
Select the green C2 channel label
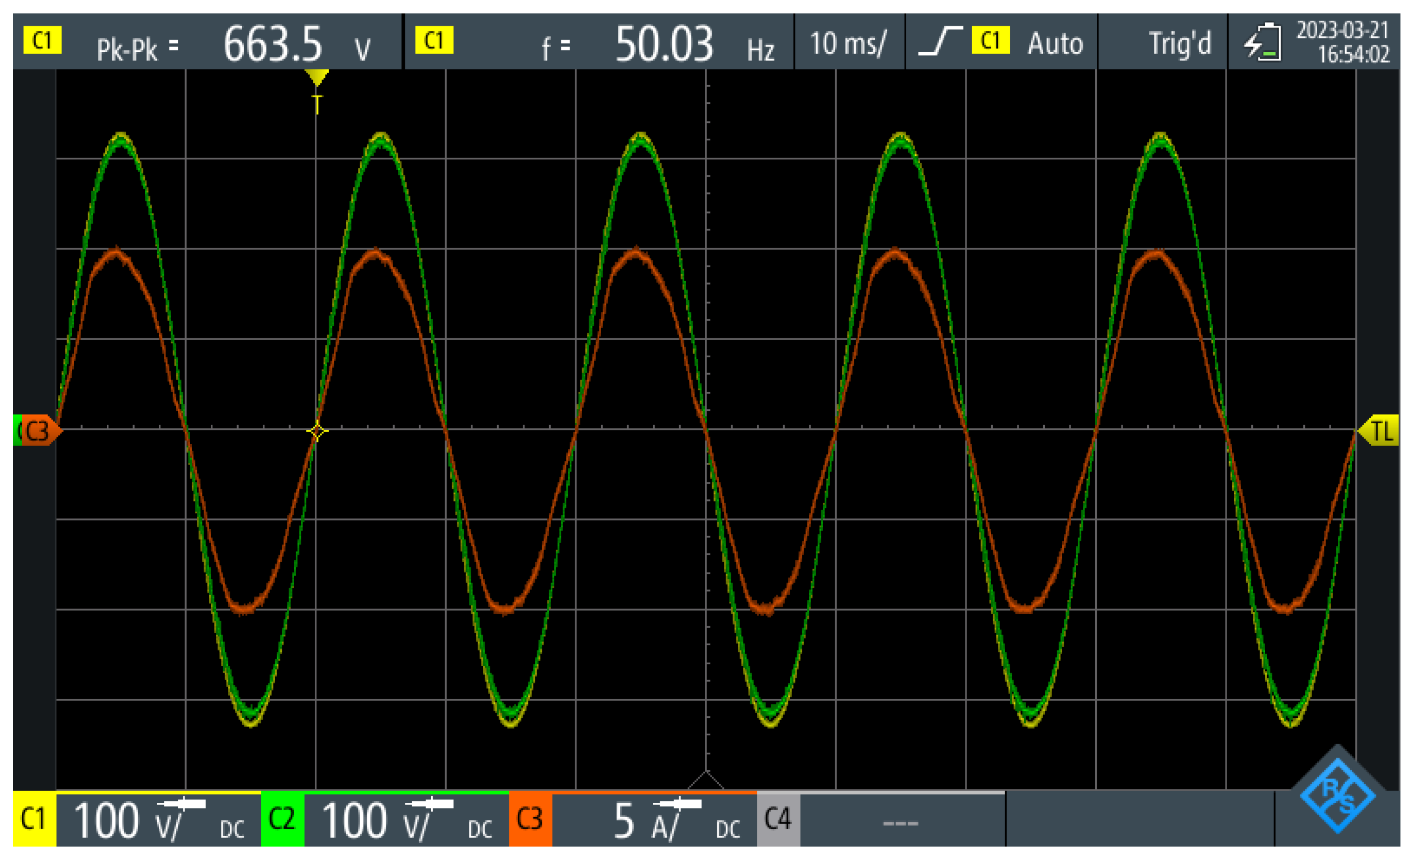pos(282,819)
